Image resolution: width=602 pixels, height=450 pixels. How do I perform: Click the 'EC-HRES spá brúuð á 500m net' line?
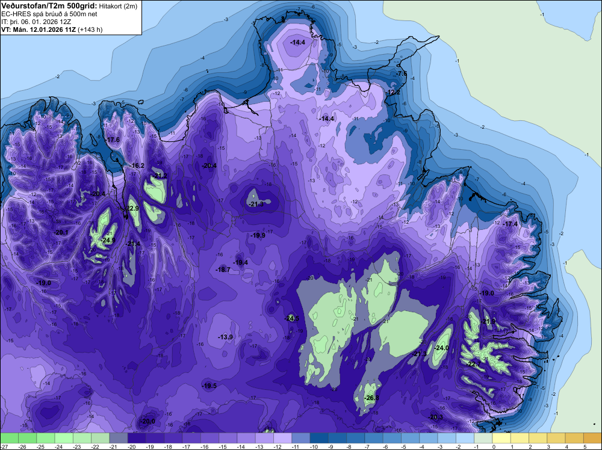pos(49,14)
